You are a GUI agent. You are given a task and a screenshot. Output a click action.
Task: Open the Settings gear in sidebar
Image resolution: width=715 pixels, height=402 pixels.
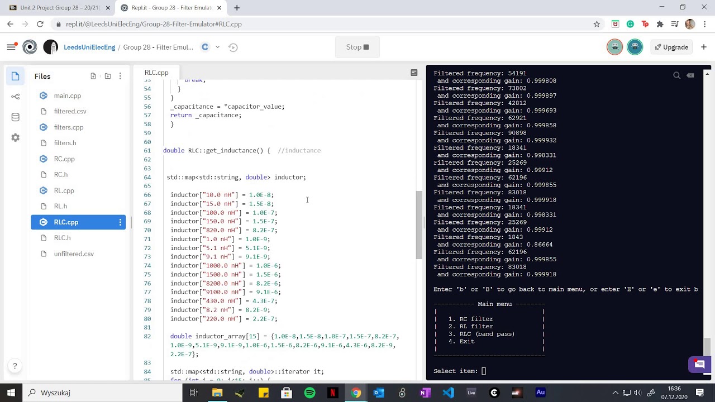(x=15, y=138)
